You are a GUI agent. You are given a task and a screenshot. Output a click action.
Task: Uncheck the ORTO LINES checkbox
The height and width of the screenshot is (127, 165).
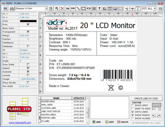coord(133,112)
